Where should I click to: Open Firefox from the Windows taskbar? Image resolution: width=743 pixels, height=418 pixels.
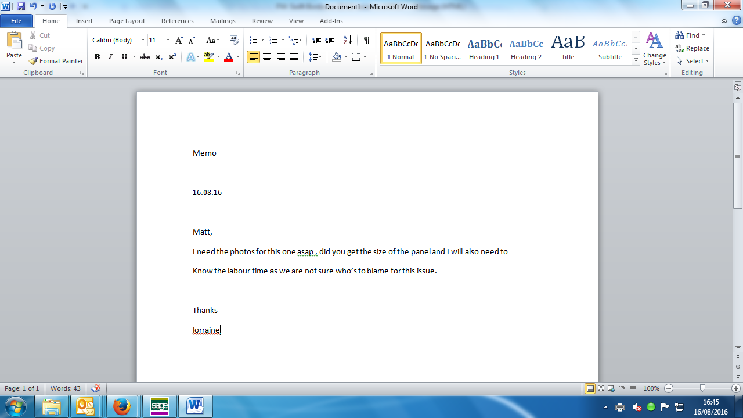pos(122,406)
